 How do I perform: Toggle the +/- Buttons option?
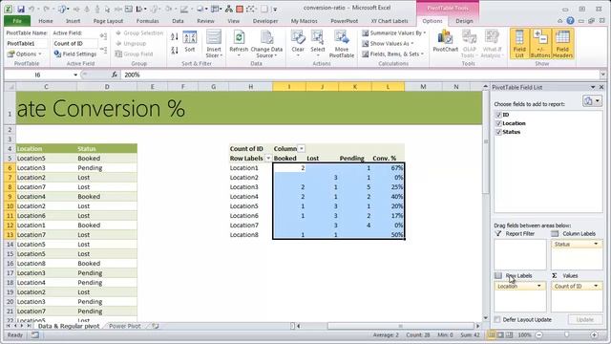540,43
